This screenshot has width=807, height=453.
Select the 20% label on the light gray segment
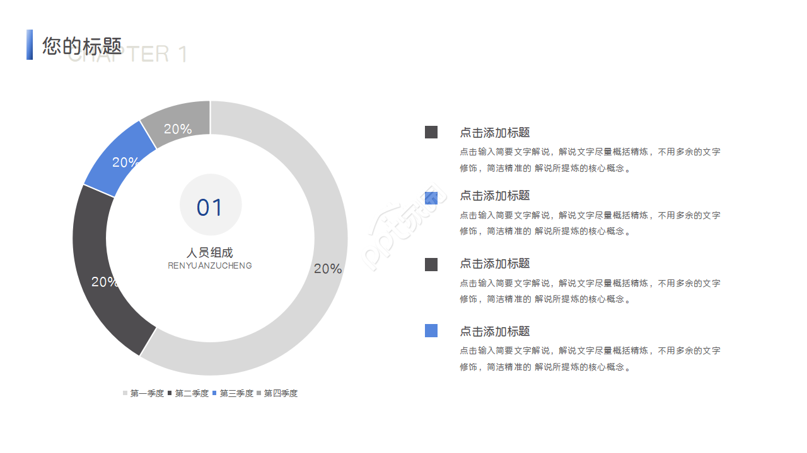click(328, 269)
